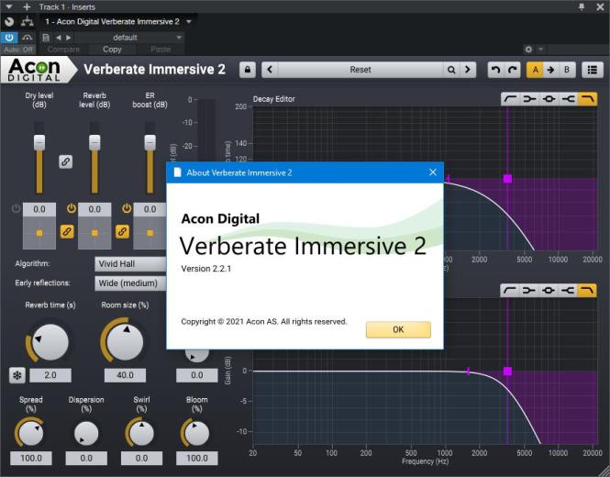The width and height of the screenshot is (610, 477).
Task: Add insert with plus icon
Action: click(27, 7)
